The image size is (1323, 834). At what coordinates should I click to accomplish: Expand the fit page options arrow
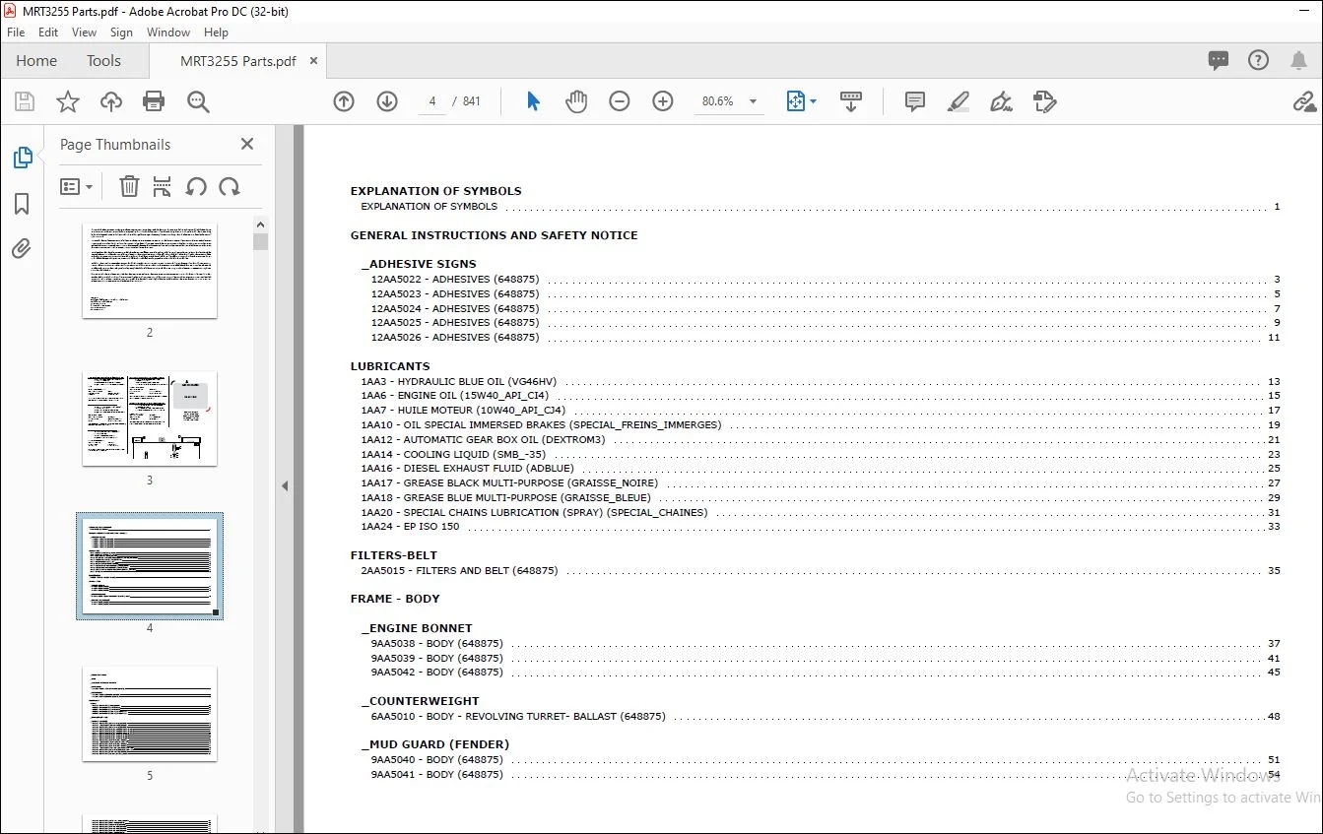tap(813, 101)
